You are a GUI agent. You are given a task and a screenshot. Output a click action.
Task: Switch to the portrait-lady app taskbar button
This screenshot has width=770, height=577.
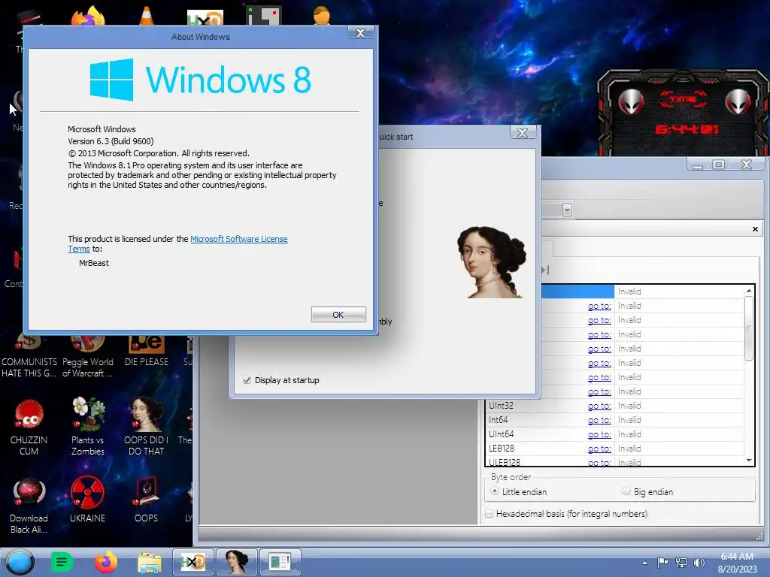237,562
